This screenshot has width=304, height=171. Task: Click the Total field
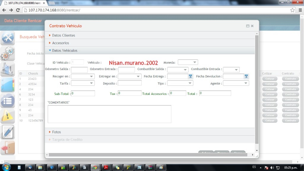coord(215,93)
